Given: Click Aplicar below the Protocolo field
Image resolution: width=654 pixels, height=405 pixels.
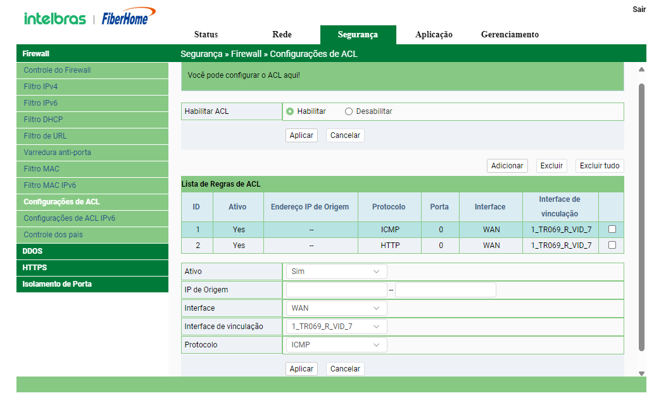Looking at the screenshot, I should point(301,369).
